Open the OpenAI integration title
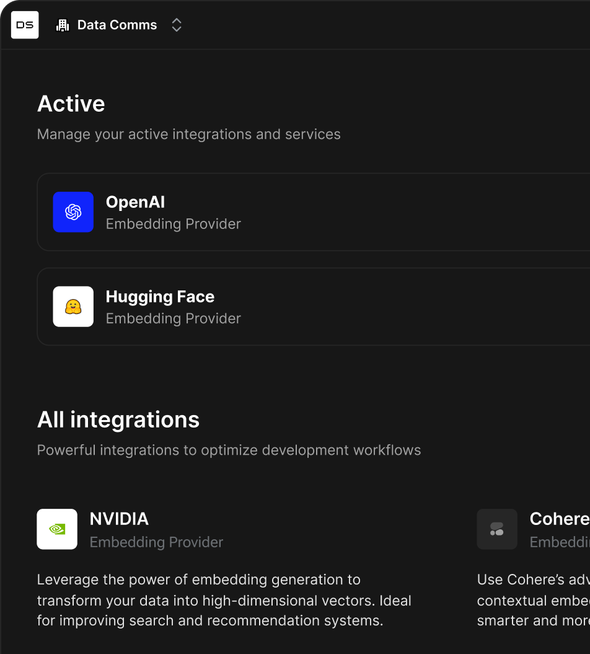590x654 pixels. 135,202
